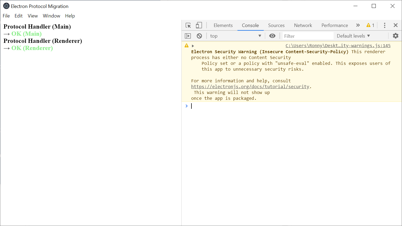
Task: Open the security-warnings.js source file link
Action: click(x=338, y=46)
